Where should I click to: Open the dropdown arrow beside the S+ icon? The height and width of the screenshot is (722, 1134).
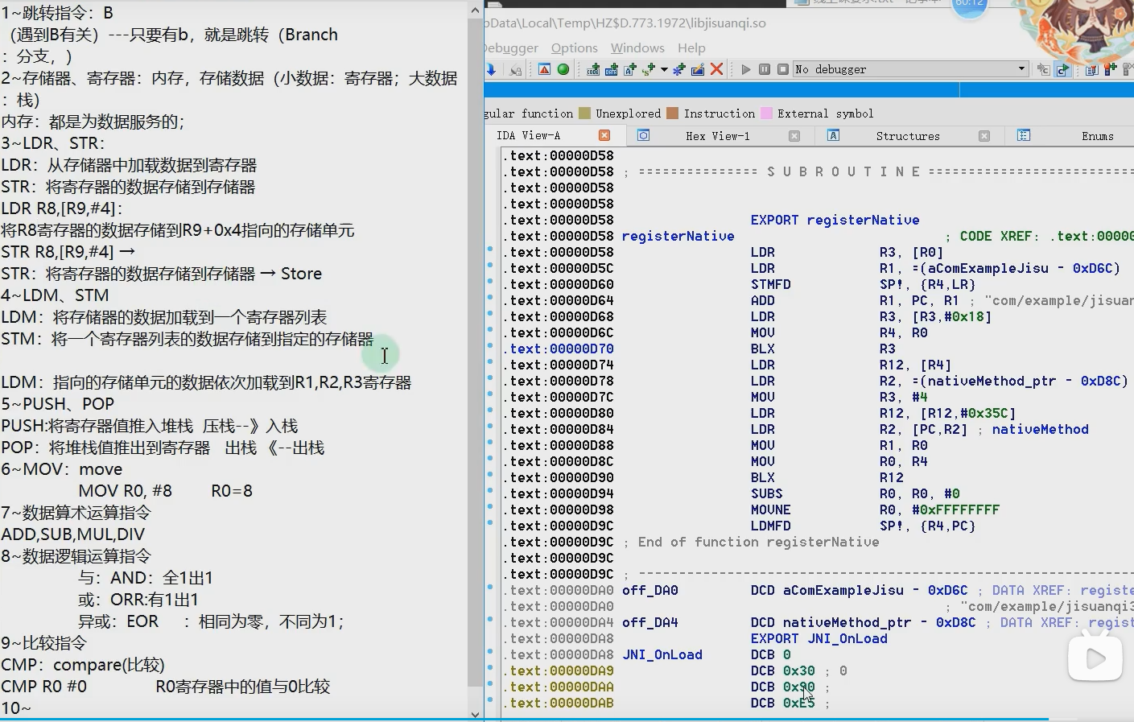(x=664, y=69)
